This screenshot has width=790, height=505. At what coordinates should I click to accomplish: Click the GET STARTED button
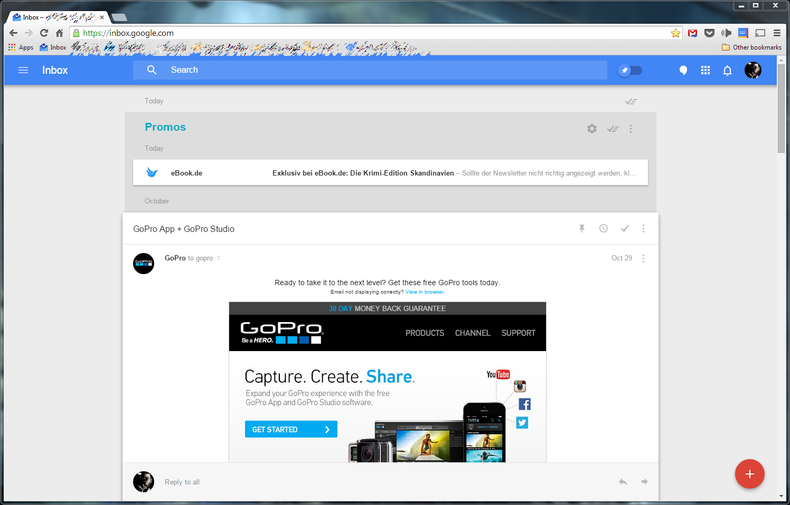pyautogui.click(x=291, y=430)
